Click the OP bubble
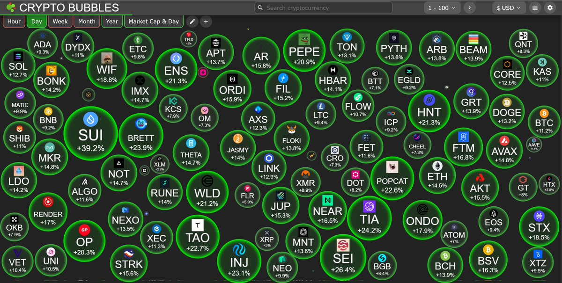 point(84,241)
